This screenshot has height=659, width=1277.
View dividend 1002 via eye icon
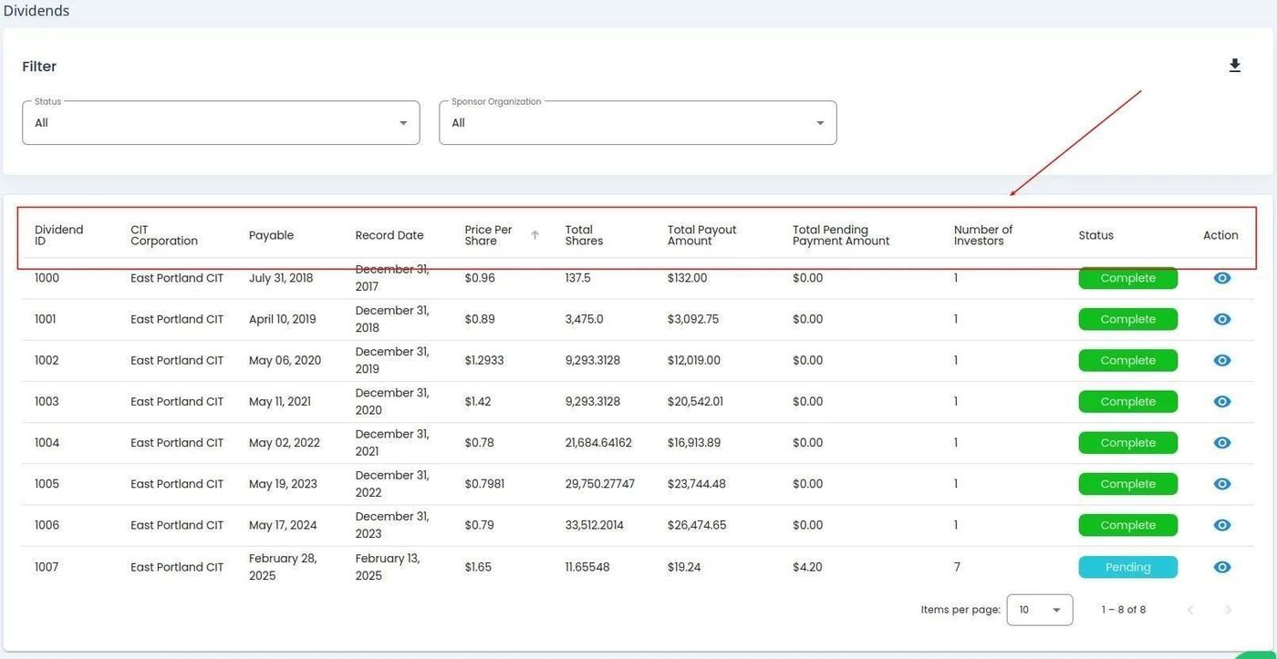[x=1221, y=360]
